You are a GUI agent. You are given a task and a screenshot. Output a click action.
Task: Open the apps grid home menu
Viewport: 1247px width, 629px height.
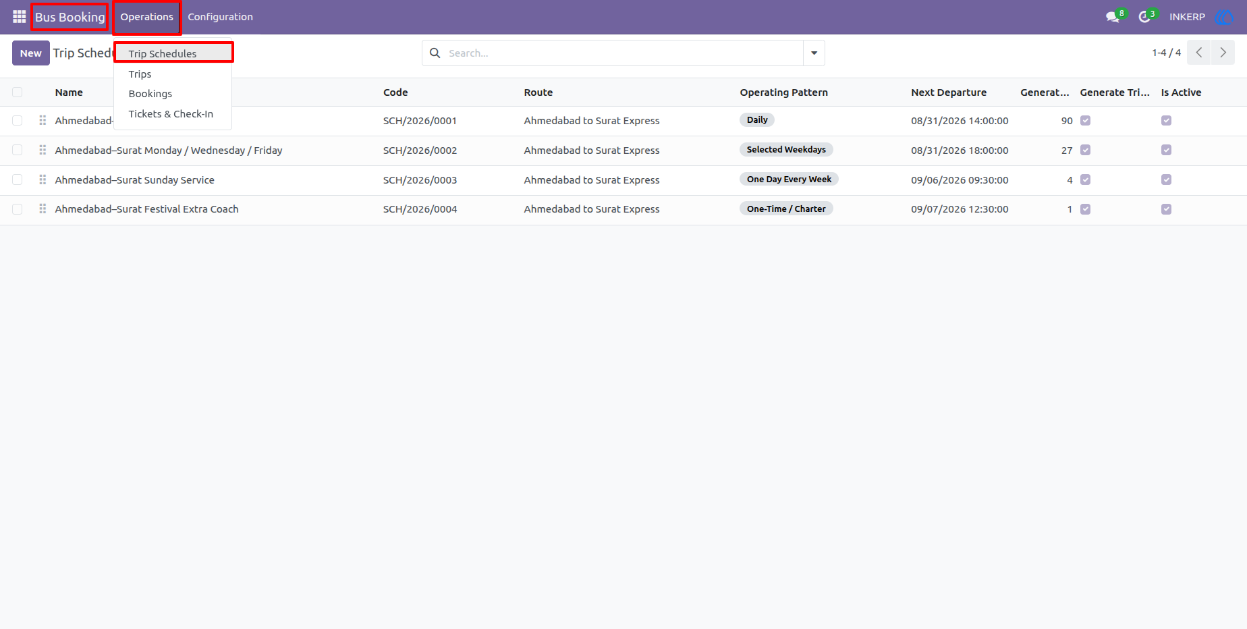(19, 17)
